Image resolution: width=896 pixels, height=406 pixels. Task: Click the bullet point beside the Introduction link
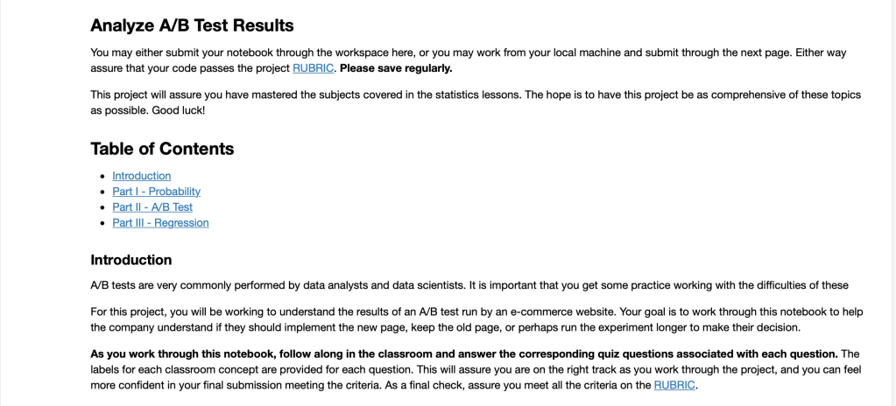[x=104, y=177]
